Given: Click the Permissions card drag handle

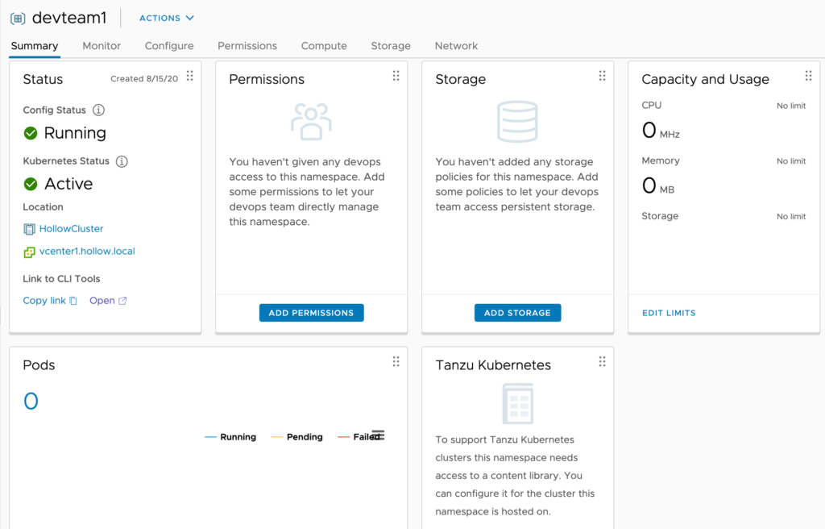Looking at the screenshot, I should coord(396,76).
